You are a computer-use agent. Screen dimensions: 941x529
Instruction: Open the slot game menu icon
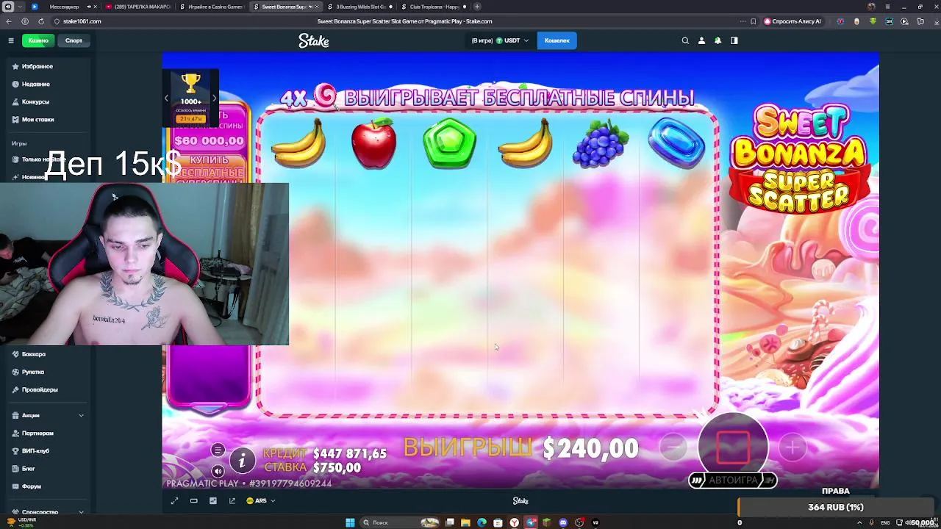click(x=218, y=450)
